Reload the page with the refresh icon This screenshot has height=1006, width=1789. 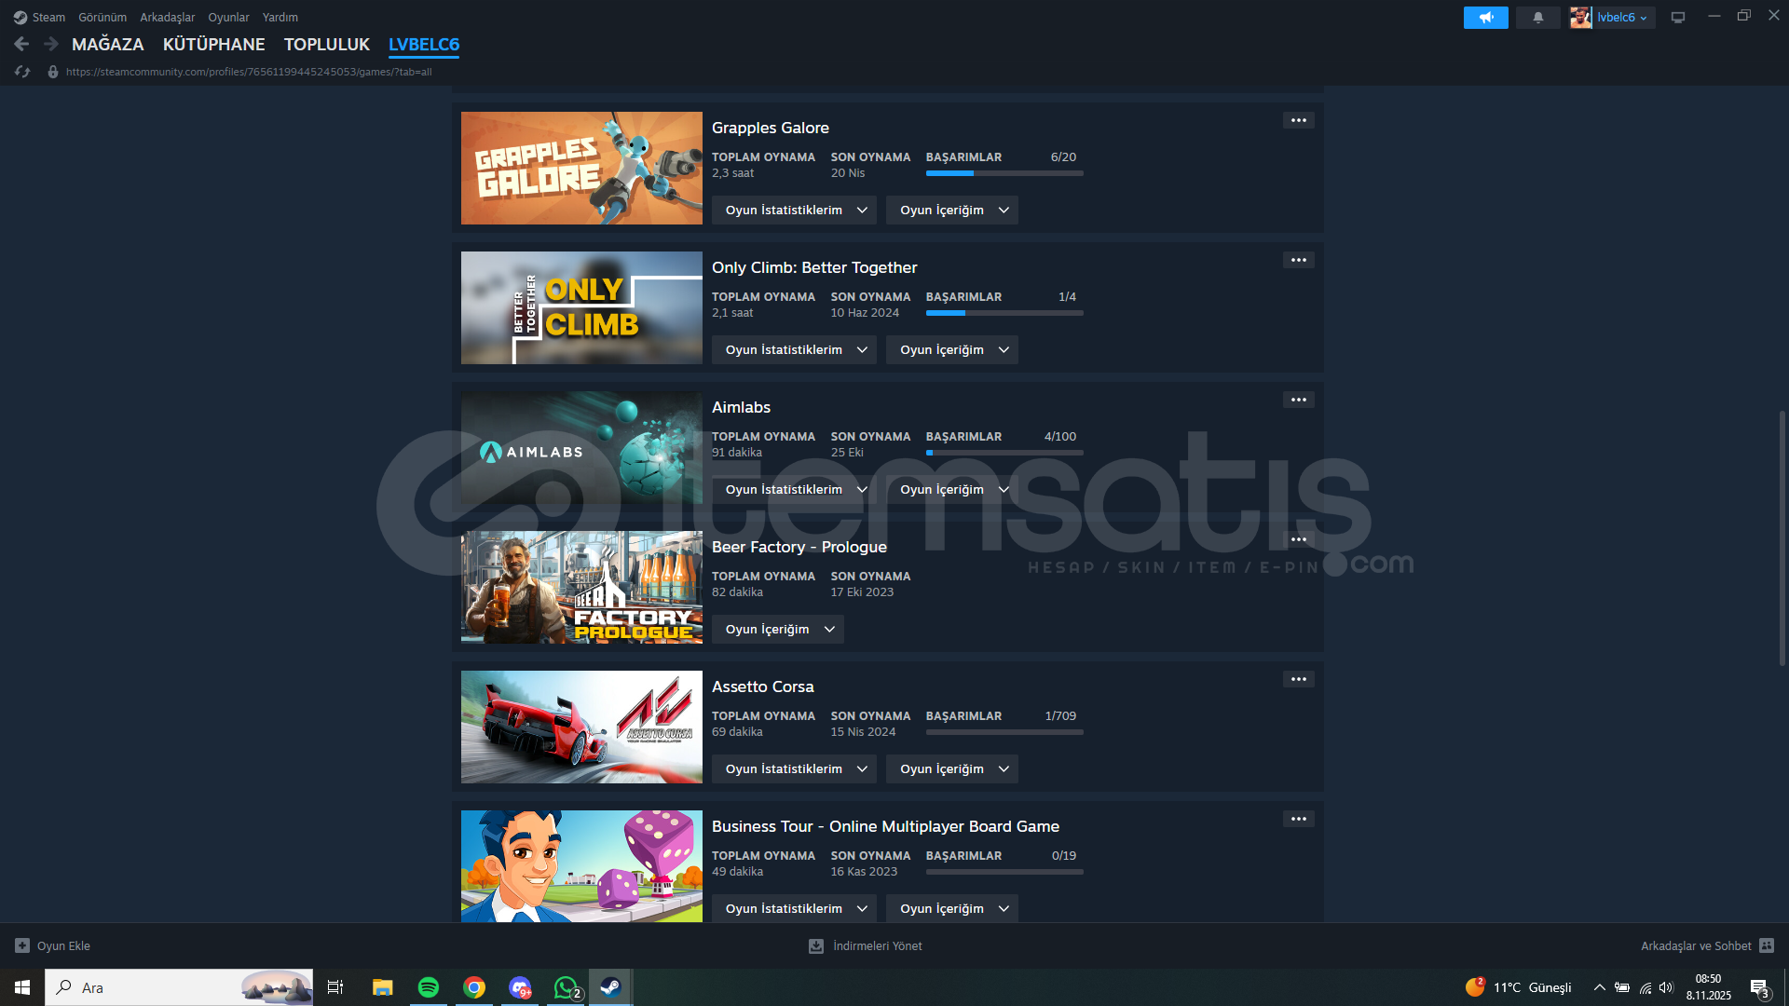pyautogui.click(x=22, y=72)
